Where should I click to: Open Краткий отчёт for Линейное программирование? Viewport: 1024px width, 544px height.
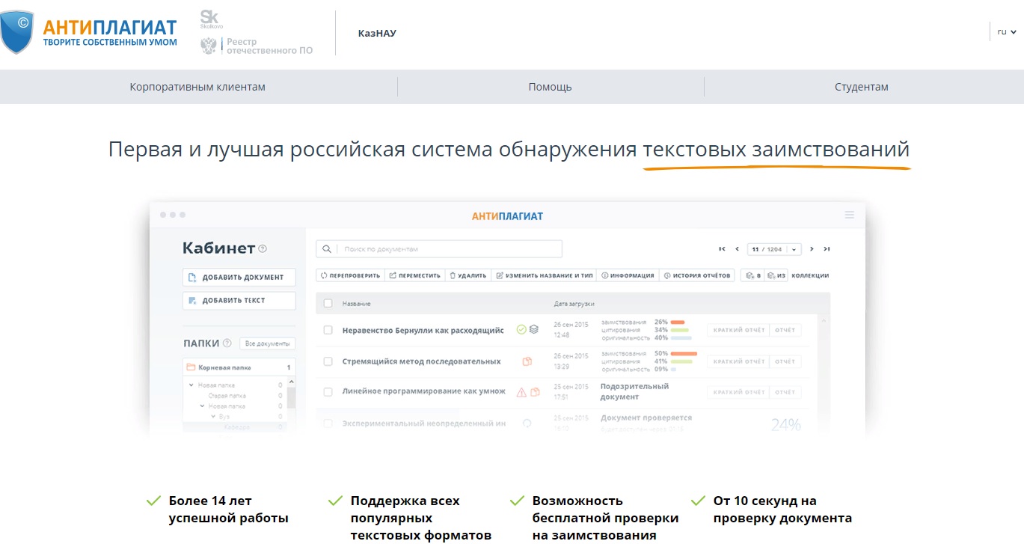[x=738, y=392]
